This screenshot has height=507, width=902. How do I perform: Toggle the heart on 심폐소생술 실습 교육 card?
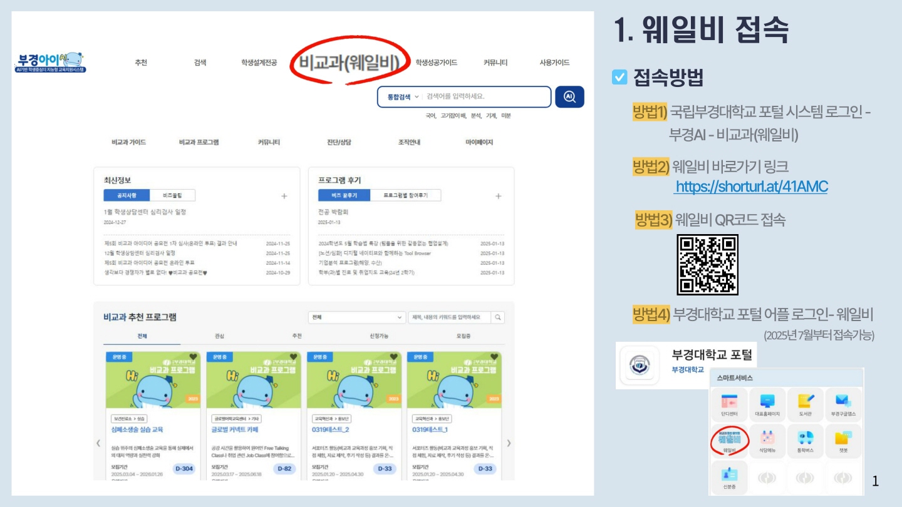[x=193, y=357]
